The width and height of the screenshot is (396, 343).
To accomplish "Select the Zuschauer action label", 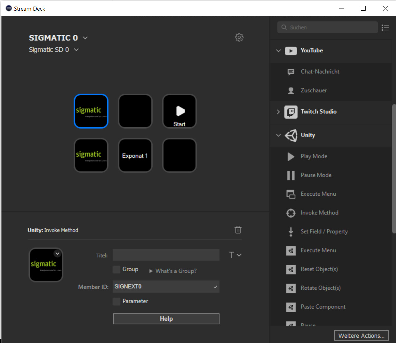I will (x=314, y=90).
